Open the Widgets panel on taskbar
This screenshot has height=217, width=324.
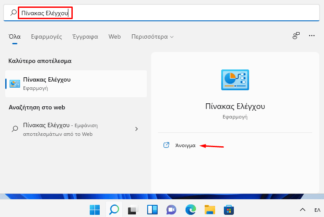point(152,210)
